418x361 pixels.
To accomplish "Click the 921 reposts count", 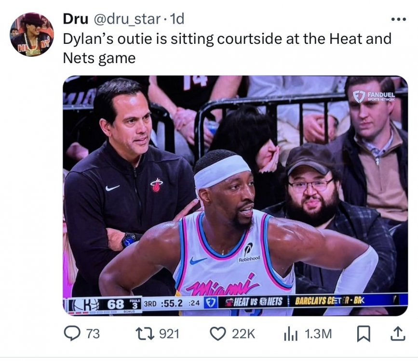I will pyautogui.click(x=169, y=334).
